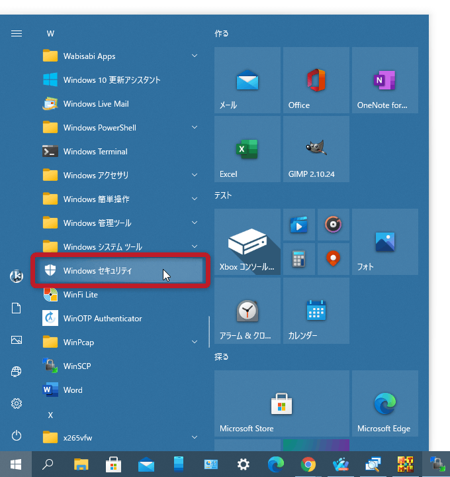Click the 作る tile group title
450x477 pixels.
(x=222, y=34)
